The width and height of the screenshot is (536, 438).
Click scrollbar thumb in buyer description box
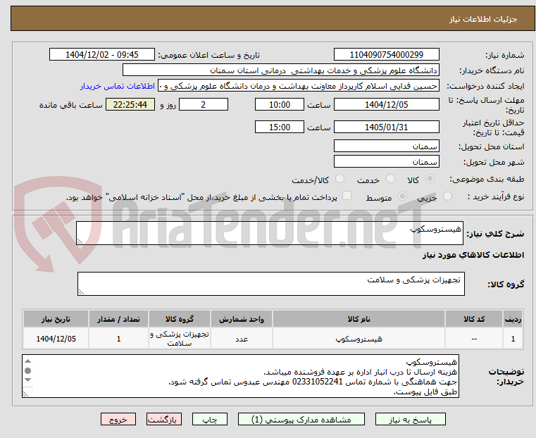click(x=28, y=370)
